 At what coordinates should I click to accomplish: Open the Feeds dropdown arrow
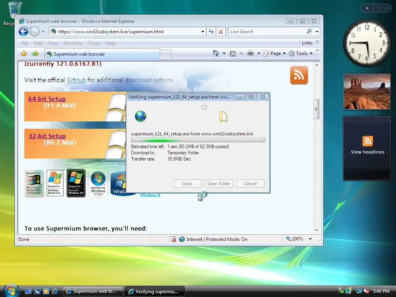click(x=241, y=53)
